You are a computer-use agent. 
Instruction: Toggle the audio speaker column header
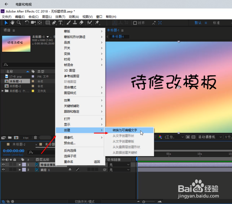(x=7, y=160)
